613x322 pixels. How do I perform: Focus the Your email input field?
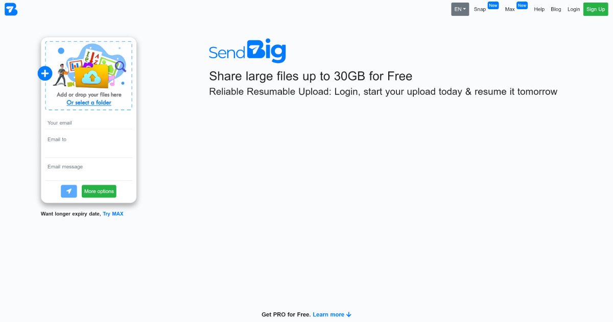click(89, 123)
